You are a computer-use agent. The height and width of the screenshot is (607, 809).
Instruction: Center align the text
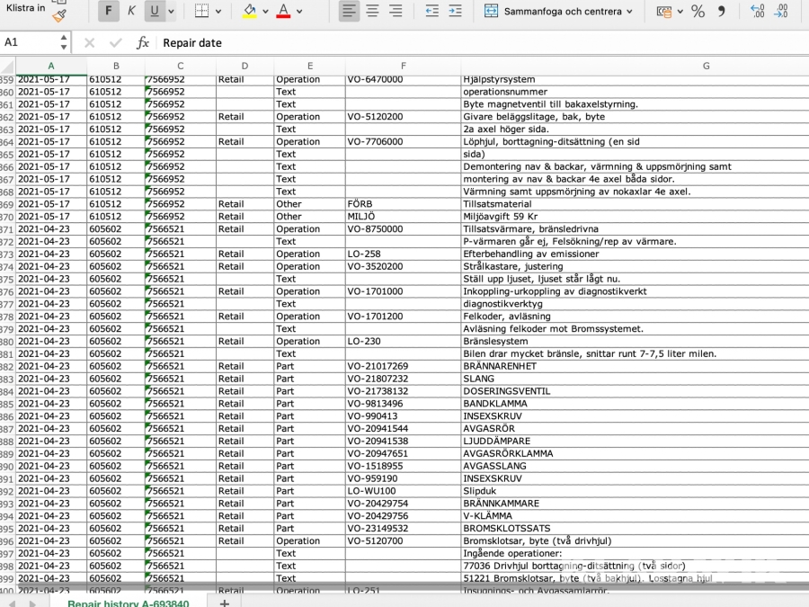[373, 12]
